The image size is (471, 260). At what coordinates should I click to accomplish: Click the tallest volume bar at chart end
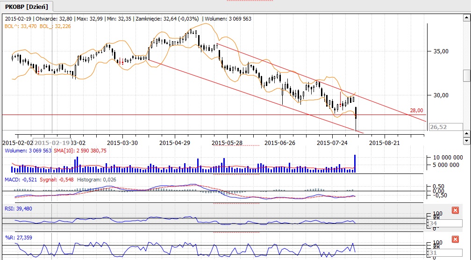click(355, 164)
